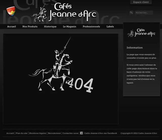The image size is (162, 140).
Task: Click the Information heading in sidebar
Action: [x=135, y=48]
